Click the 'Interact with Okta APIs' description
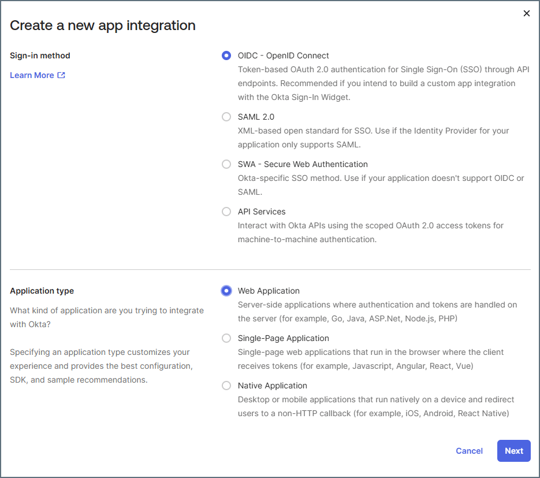Image resolution: width=540 pixels, height=478 pixels. click(x=370, y=232)
